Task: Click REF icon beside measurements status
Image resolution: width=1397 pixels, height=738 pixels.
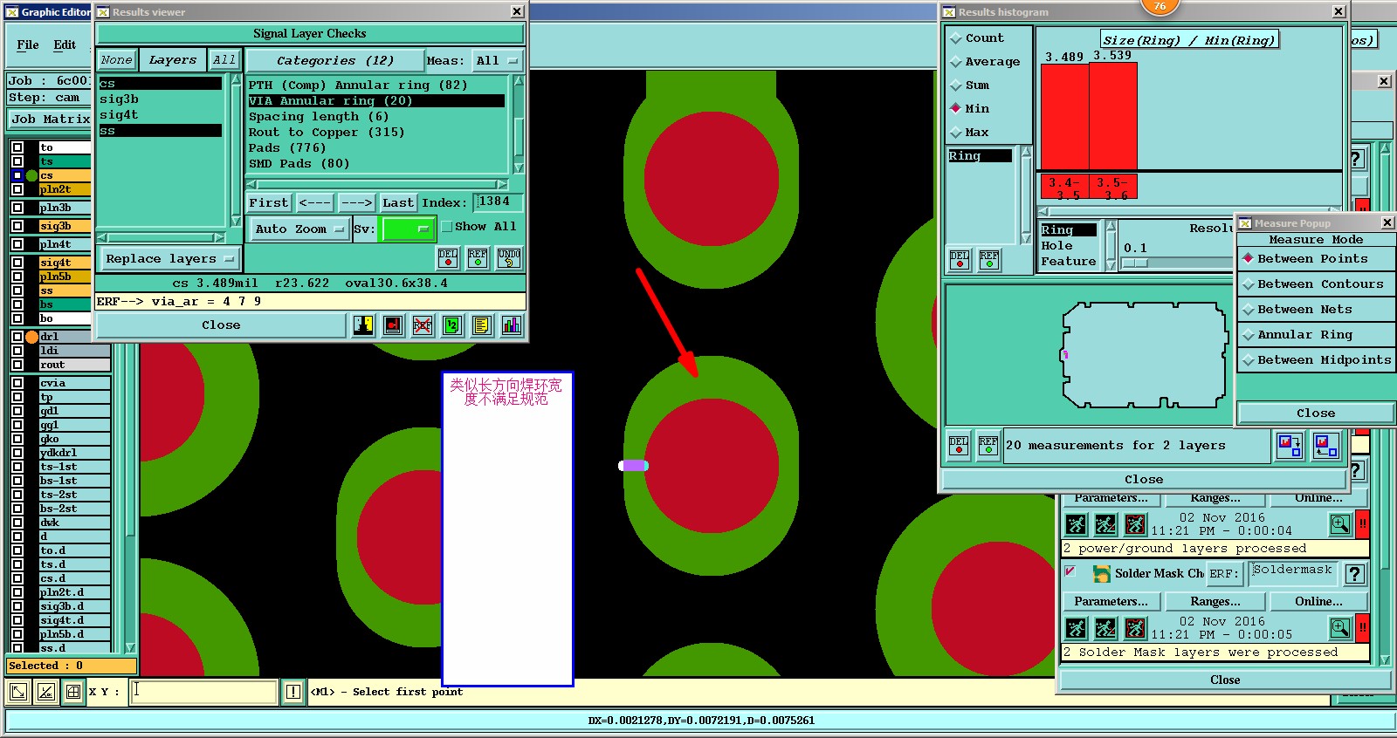Action: [x=988, y=446]
